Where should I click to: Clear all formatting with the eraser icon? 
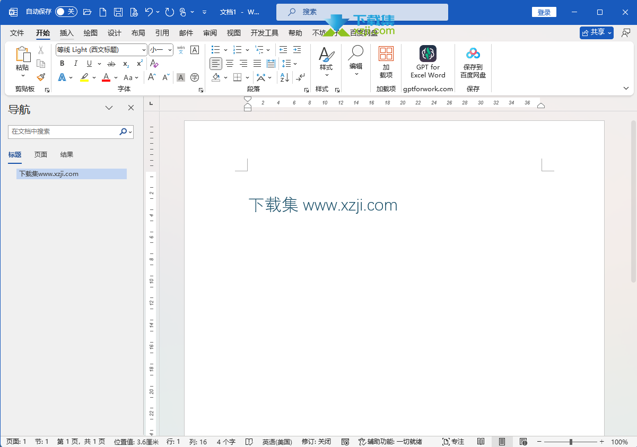(154, 64)
